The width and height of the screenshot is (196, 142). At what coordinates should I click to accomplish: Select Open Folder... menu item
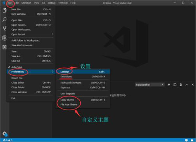(x=31, y=25)
